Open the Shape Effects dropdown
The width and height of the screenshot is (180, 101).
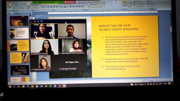tap(139, 7)
